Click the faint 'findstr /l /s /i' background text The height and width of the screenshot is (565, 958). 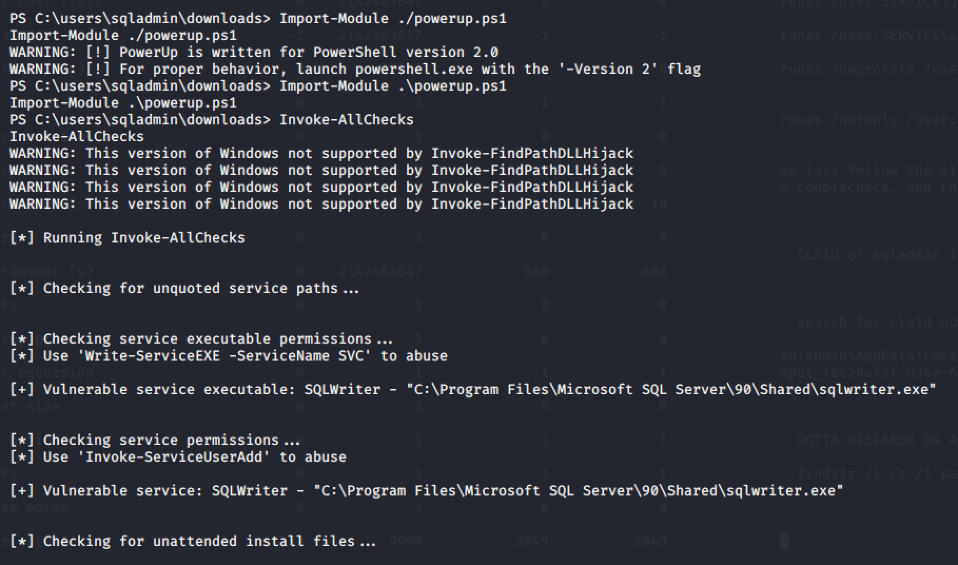click(875, 474)
